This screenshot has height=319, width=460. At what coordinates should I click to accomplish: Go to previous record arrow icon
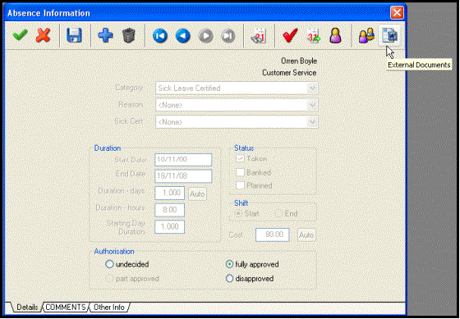[x=182, y=36]
